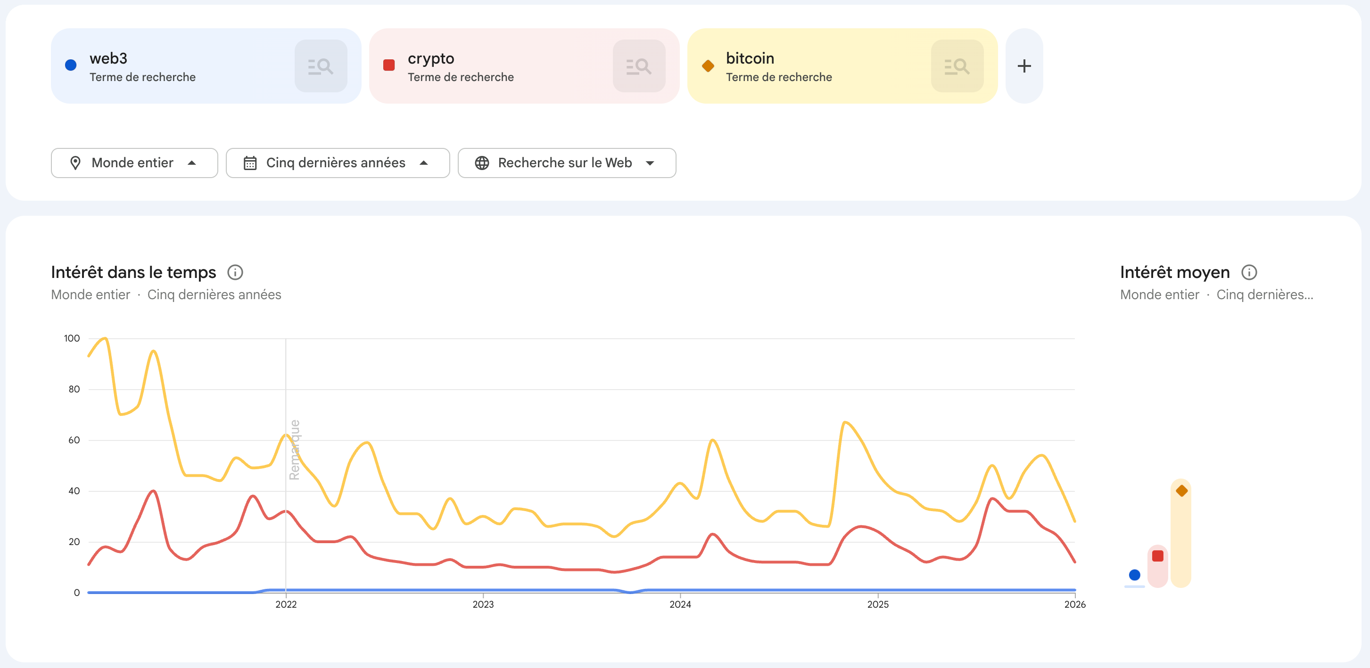
Task: Click the crypto average interest bar
Action: tap(1157, 567)
